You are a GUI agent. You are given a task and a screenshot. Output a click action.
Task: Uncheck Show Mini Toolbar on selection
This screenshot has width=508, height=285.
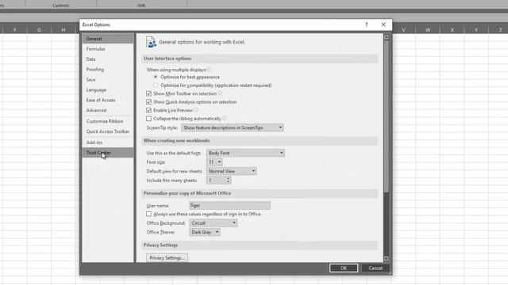pyautogui.click(x=148, y=93)
